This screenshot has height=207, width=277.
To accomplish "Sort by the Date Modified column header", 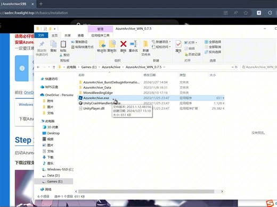I will 150,75.
